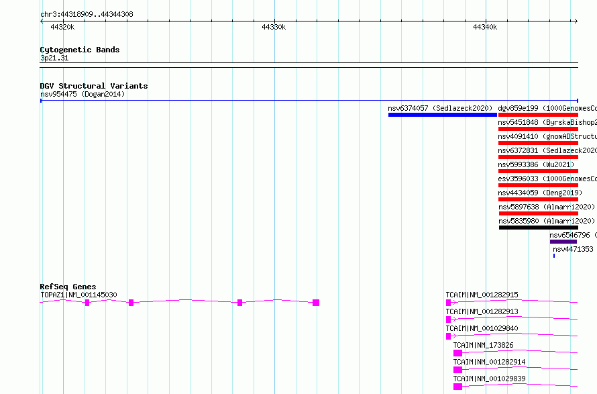The height and width of the screenshot is (394, 597).
Task: Click the 44340k ruler position label
Action: pos(485,27)
